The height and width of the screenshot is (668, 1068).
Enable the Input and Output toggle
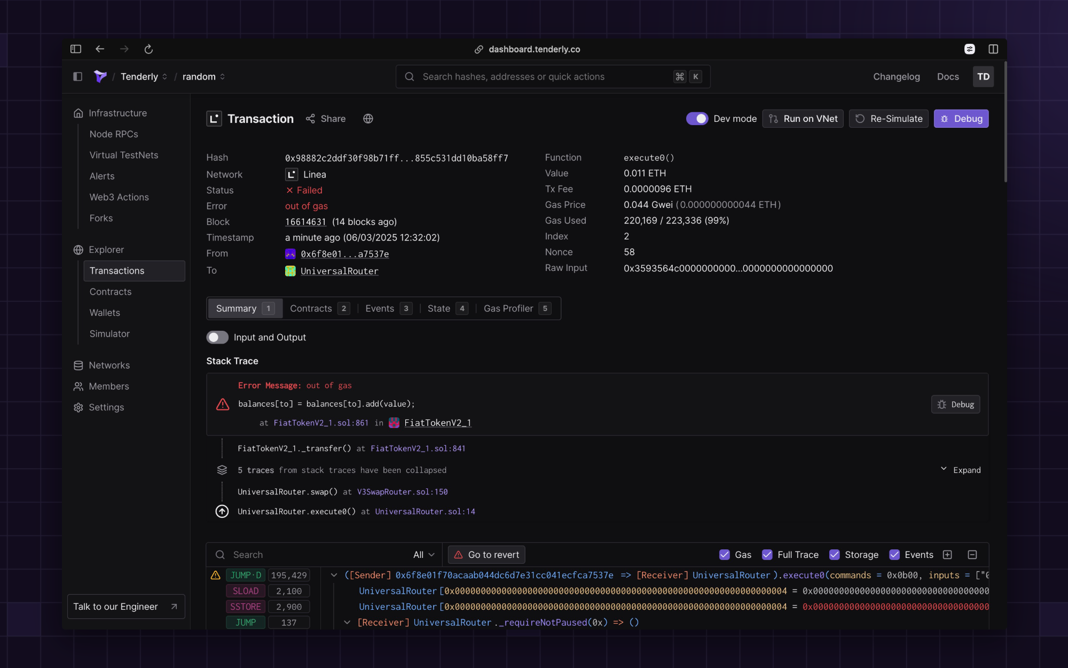point(217,337)
